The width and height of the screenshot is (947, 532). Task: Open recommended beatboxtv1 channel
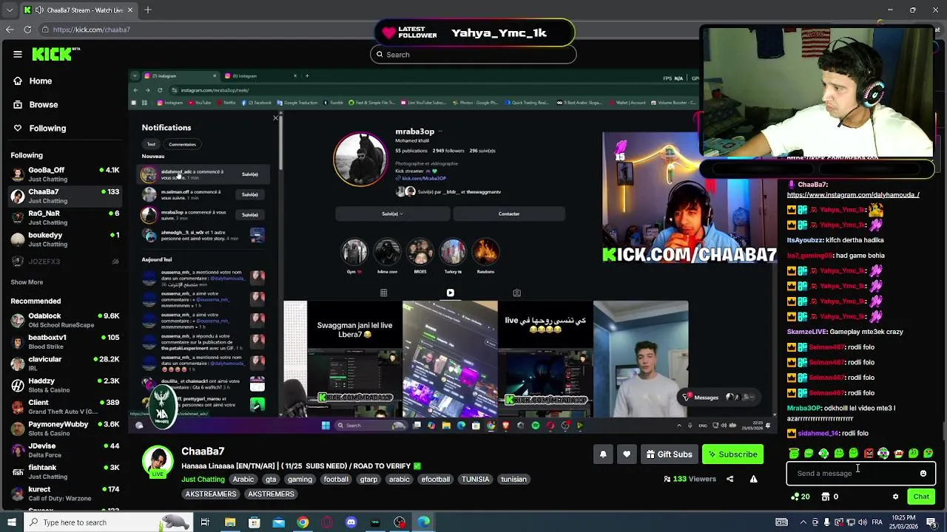point(64,341)
